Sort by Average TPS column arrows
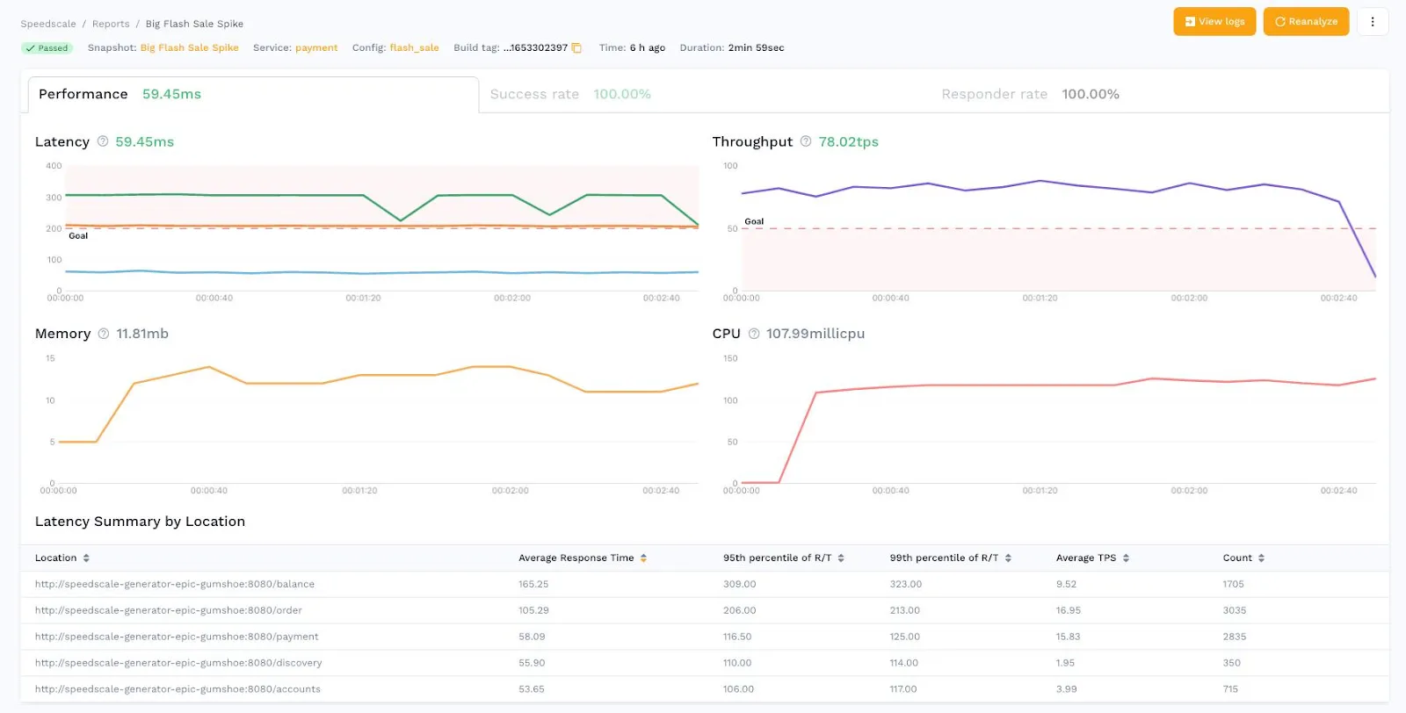This screenshot has width=1406, height=713. point(1126,558)
